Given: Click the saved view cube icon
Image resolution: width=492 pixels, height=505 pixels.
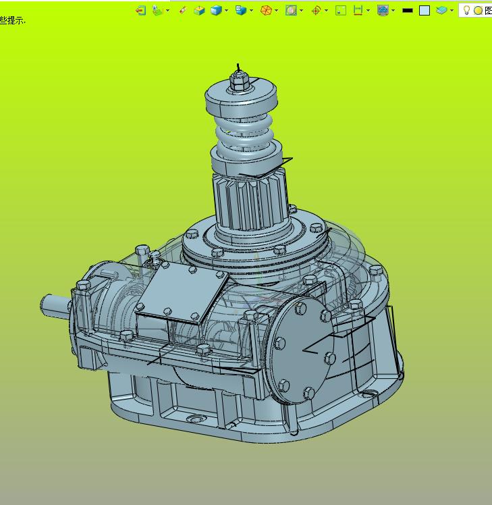Looking at the screenshot, I should click(x=241, y=10).
